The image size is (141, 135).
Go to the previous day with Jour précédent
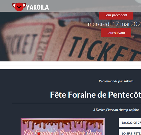(116, 15)
